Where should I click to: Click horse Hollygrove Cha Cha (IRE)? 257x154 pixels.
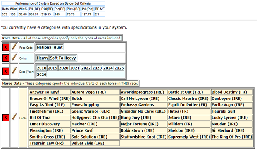95,118
